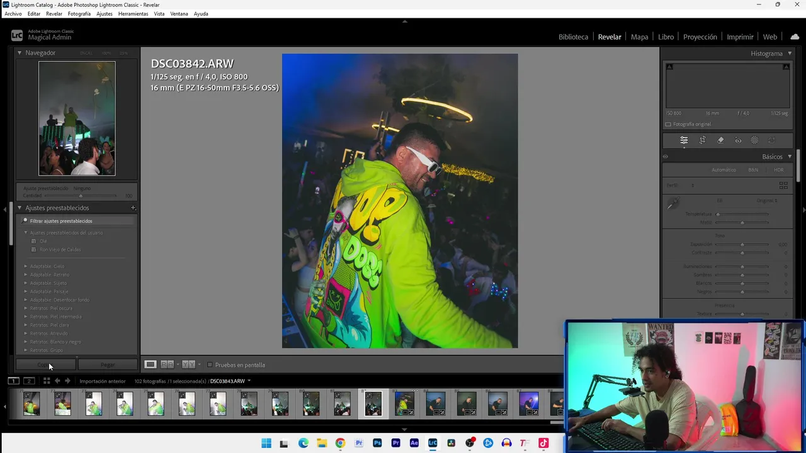This screenshot has width=806, height=453.
Task: Toggle Básicos panel visibility eye
Action: (x=665, y=157)
